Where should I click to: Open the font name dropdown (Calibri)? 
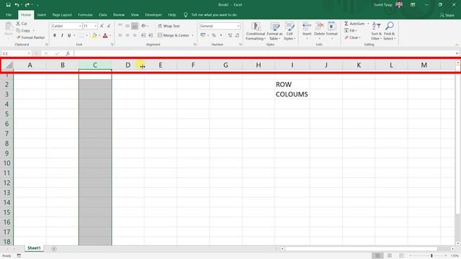point(80,26)
